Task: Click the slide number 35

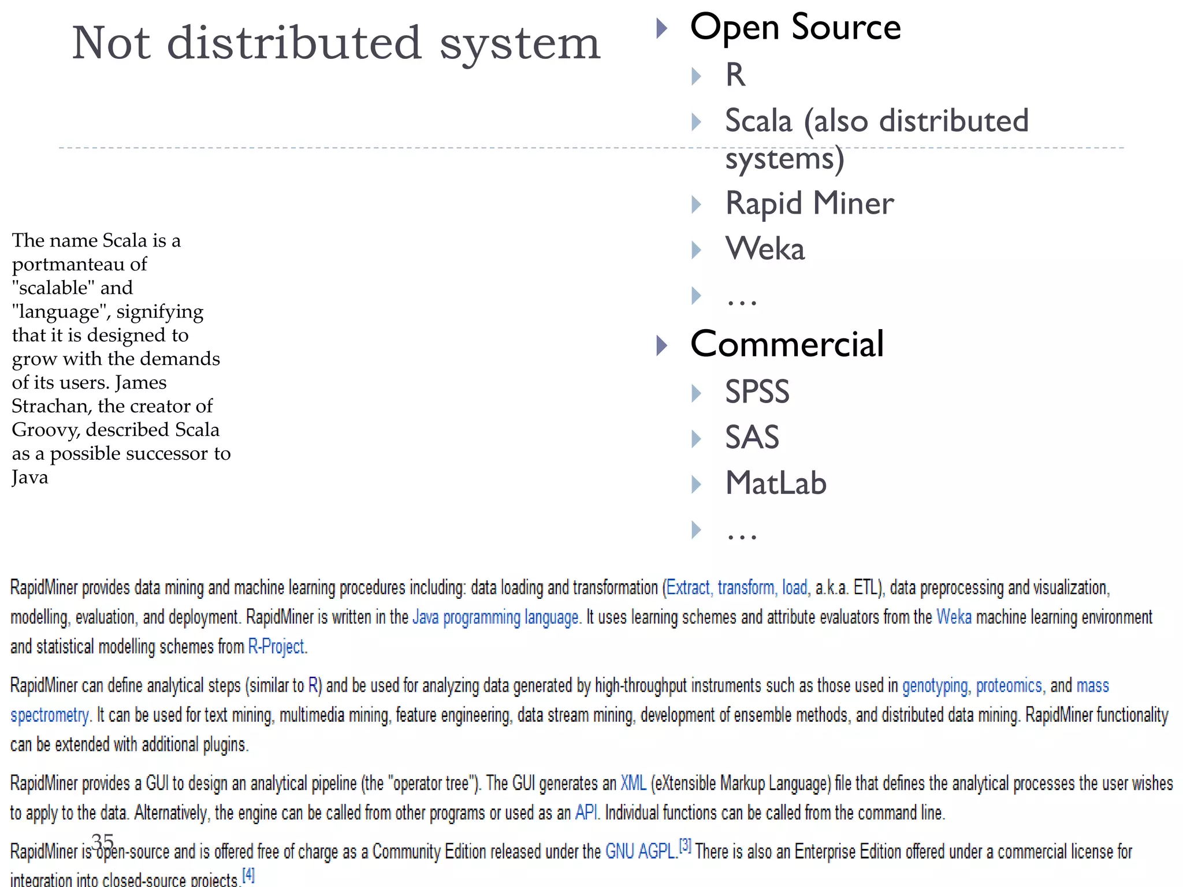Action: (103, 842)
